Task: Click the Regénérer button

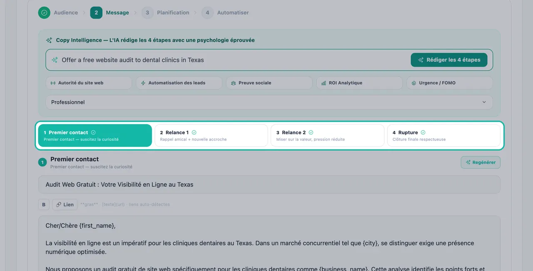Action: pyautogui.click(x=481, y=163)
